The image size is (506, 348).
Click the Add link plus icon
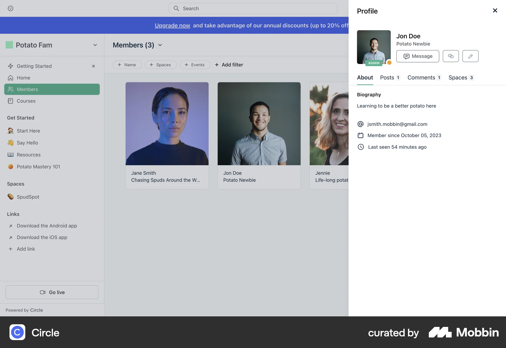coord(11,249)
